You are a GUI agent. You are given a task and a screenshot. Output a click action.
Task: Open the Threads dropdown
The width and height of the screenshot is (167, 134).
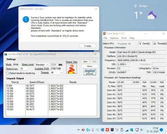(x=56, y=73)
